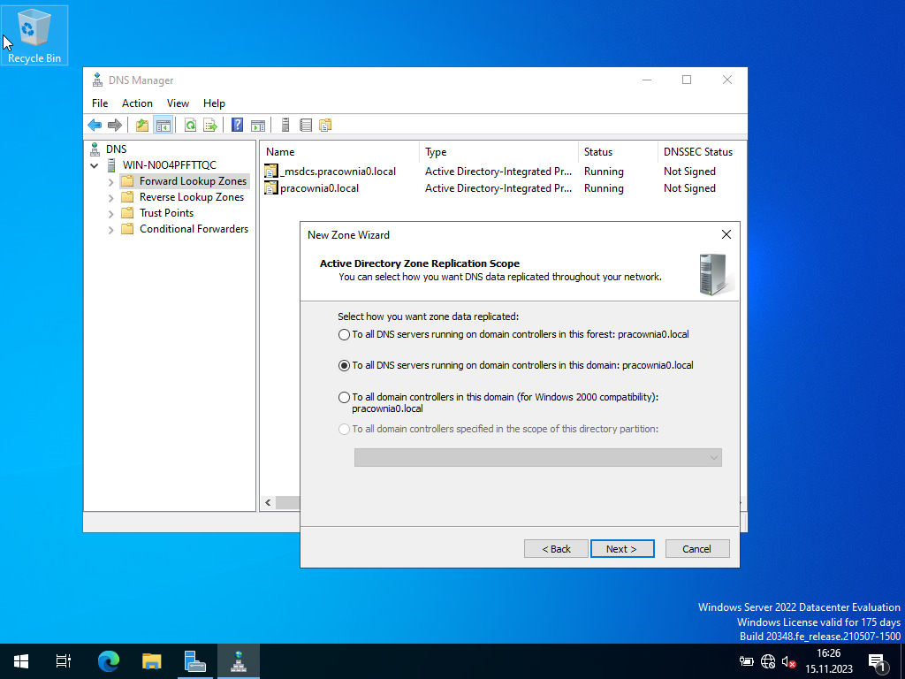Viewport: 905px width, 679px height.
Task: Click the muted speaker tray icon
Action: point(788,661)
